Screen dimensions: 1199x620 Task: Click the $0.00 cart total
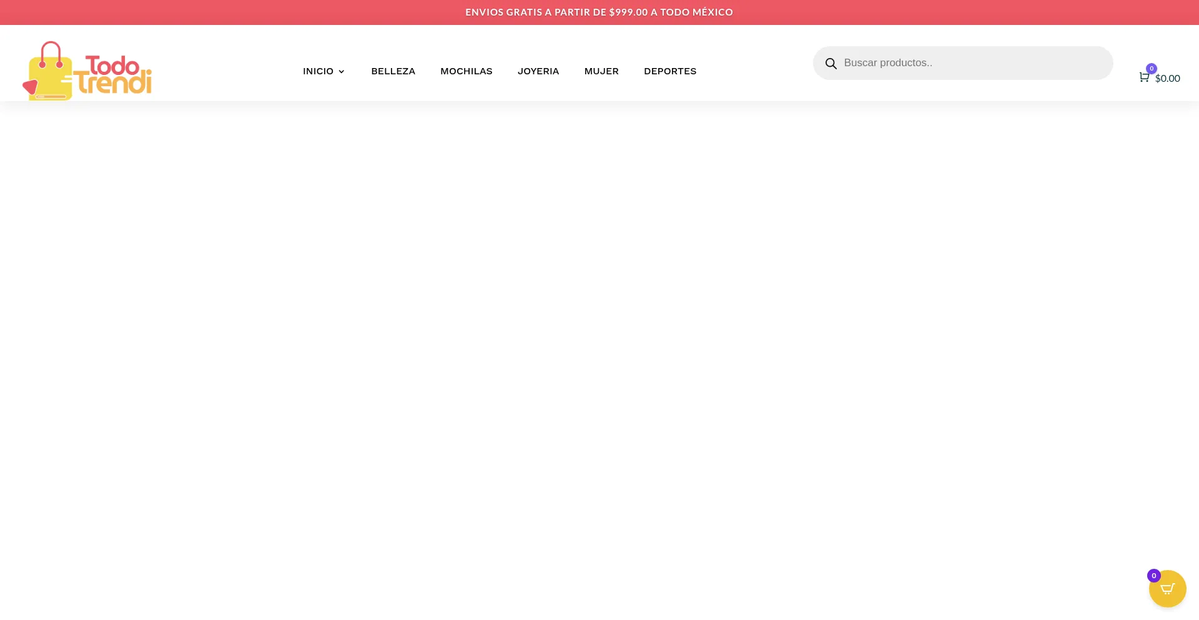[1167, 78]
